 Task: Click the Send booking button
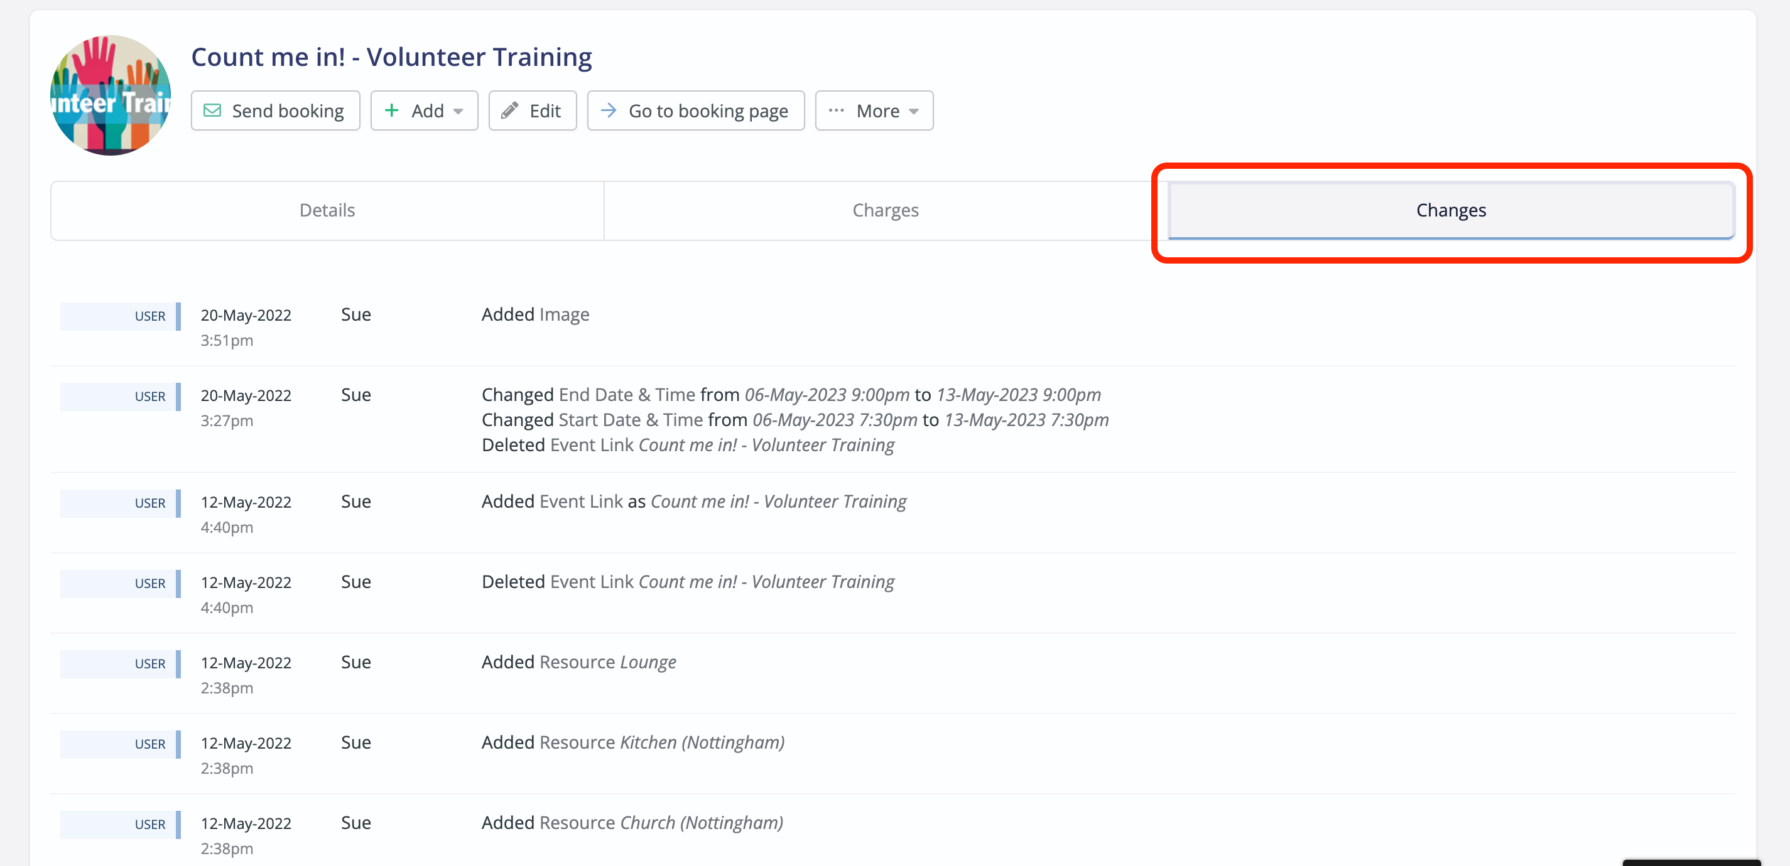coord(275,110)
